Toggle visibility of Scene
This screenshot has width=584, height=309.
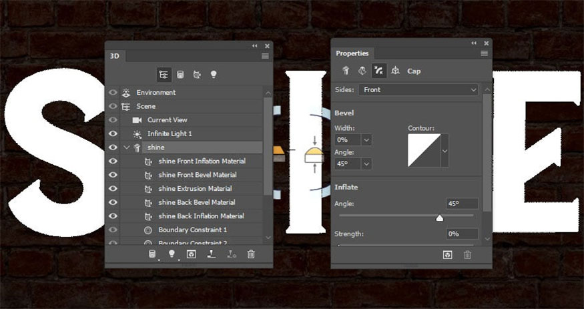click(x=113, y=106)
